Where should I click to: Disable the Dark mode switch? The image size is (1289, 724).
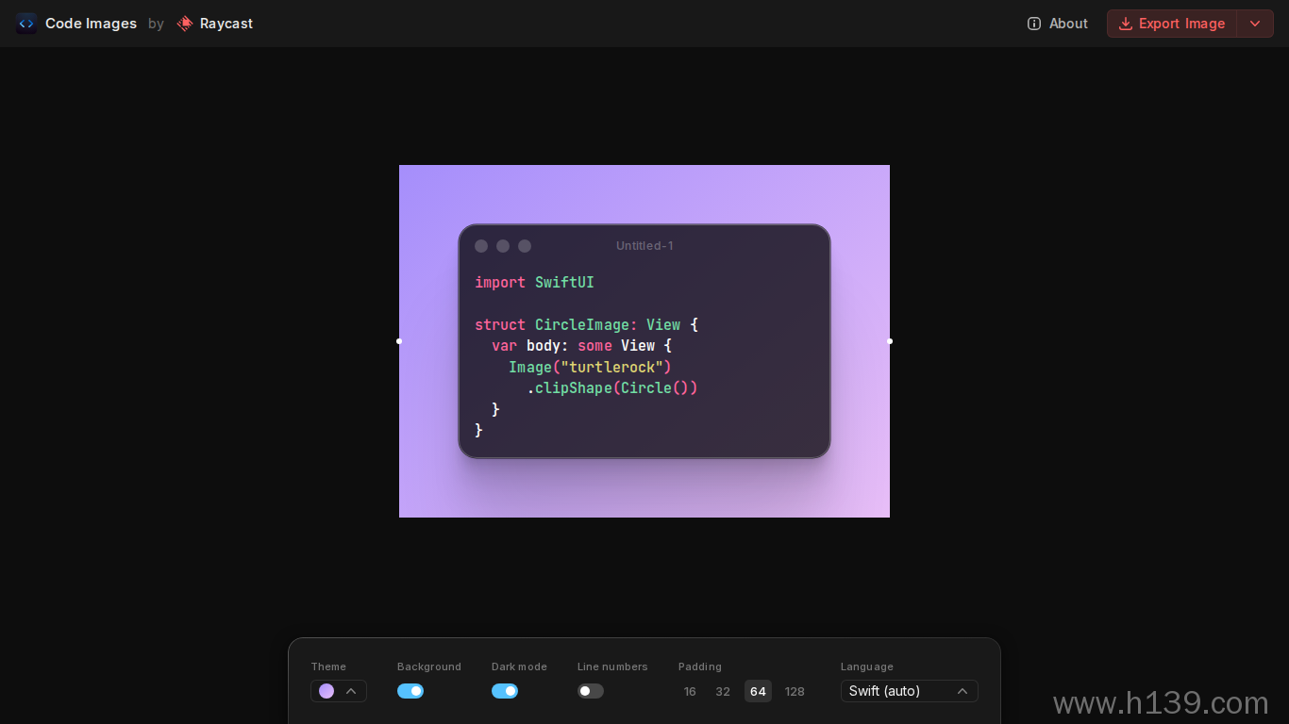pos(505,691)
